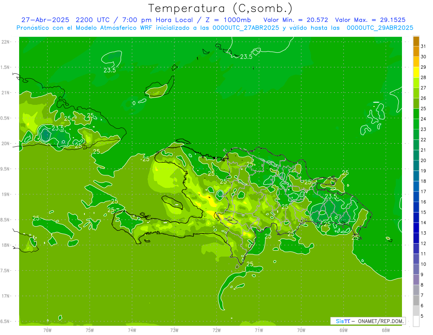The image size is (433, 335).
Task: Click the '71W' longitude axis label
Action: click(259, 330)
